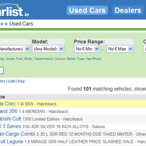Expand the Any Model dropdown

[48, 49]
